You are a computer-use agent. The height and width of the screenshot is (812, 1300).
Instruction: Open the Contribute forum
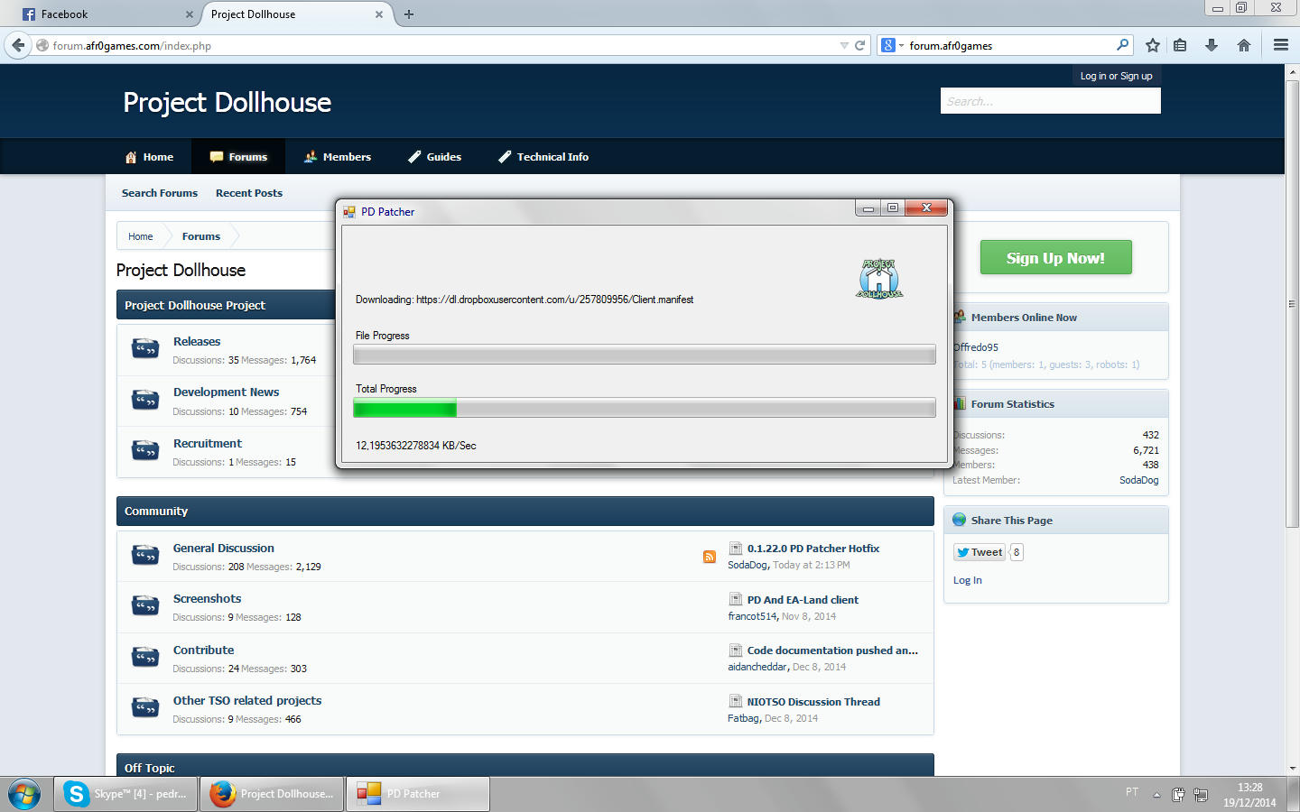203,650
